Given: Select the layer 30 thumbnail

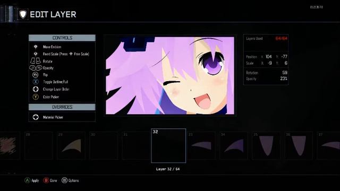Looking at the screenshot, I should [104, 145].
